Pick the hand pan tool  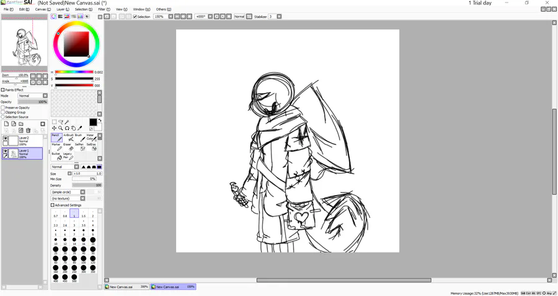73,128
